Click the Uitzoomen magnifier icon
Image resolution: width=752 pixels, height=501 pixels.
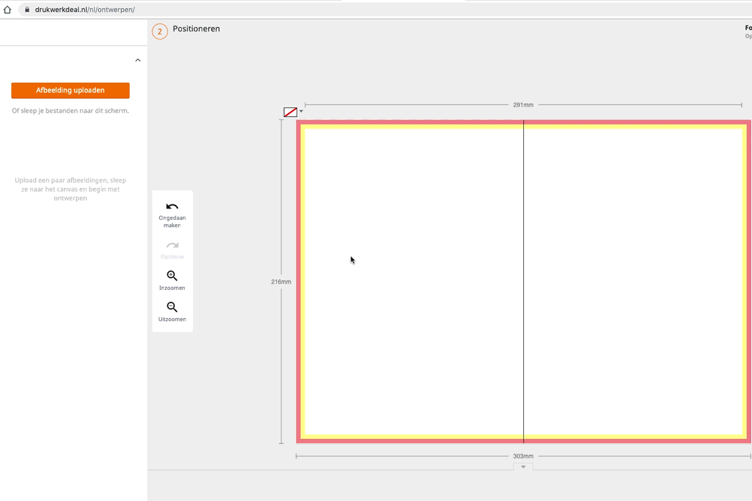[172, 307]
